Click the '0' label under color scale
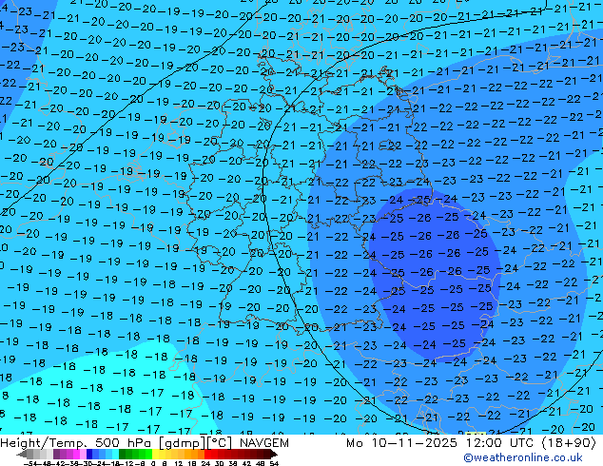 [x=153, y=464]
